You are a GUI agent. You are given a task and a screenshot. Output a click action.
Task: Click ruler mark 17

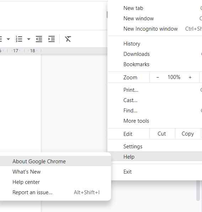pyautogui.click(x=16, y=51)
